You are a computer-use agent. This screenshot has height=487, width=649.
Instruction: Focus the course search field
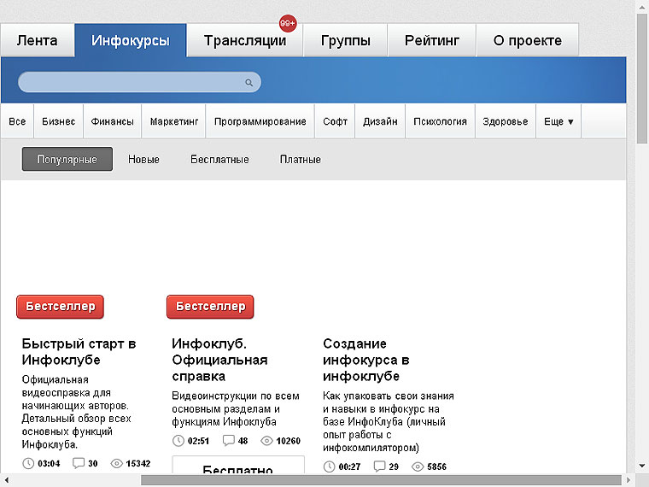click(x=139, y=82)
